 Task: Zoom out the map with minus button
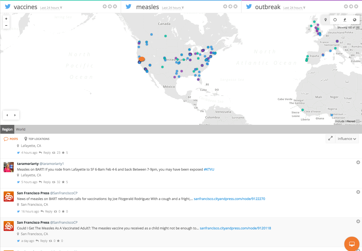click(x=6, y=25)
